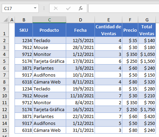Select the date cell 8/4/2021

tap(80, 102)
